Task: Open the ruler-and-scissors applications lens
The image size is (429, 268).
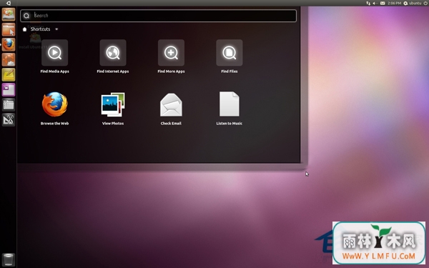Action: coord(9,120)
